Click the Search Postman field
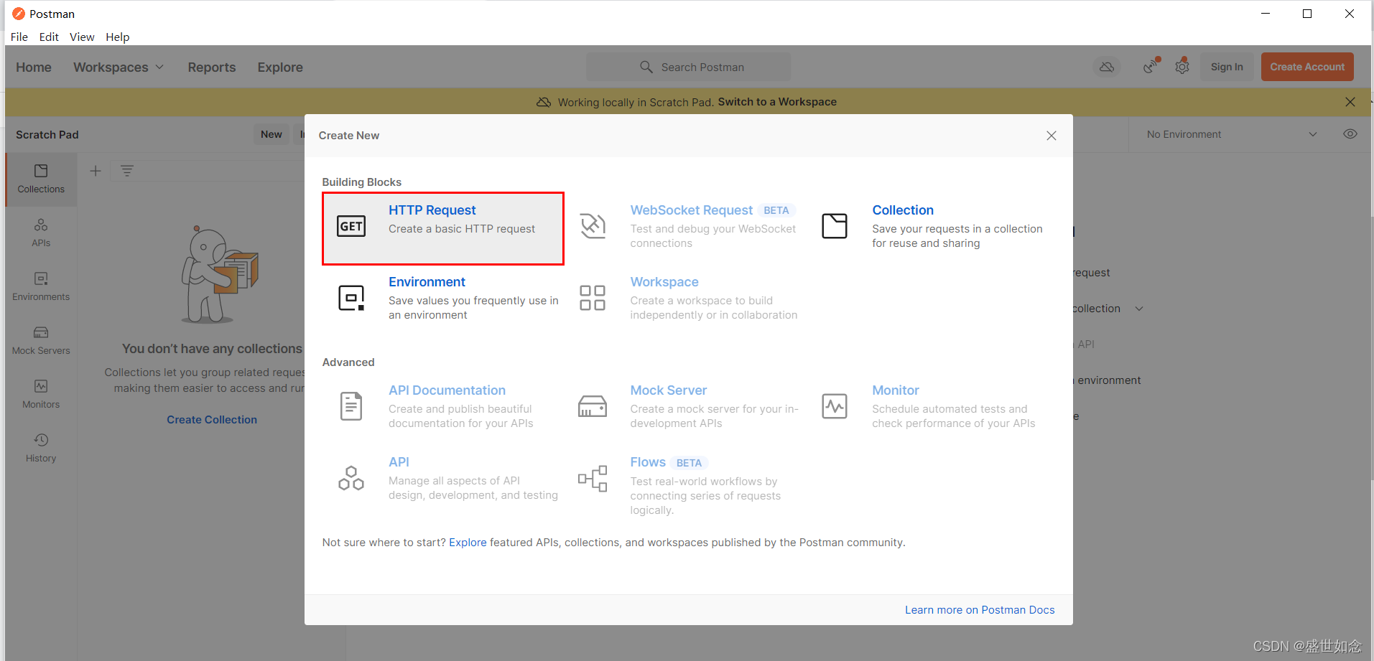This screenshot has width=1374, height=661. (689, 67)
